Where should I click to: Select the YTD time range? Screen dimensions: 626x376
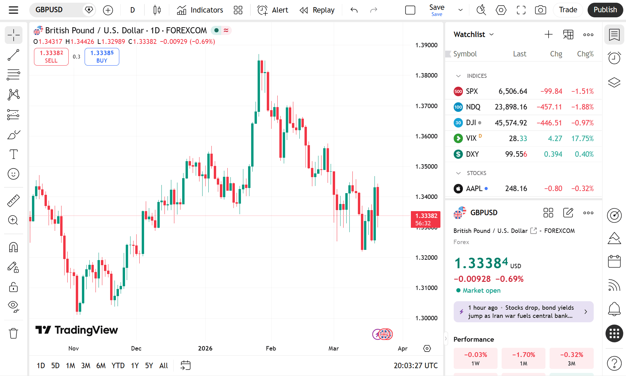118,365
